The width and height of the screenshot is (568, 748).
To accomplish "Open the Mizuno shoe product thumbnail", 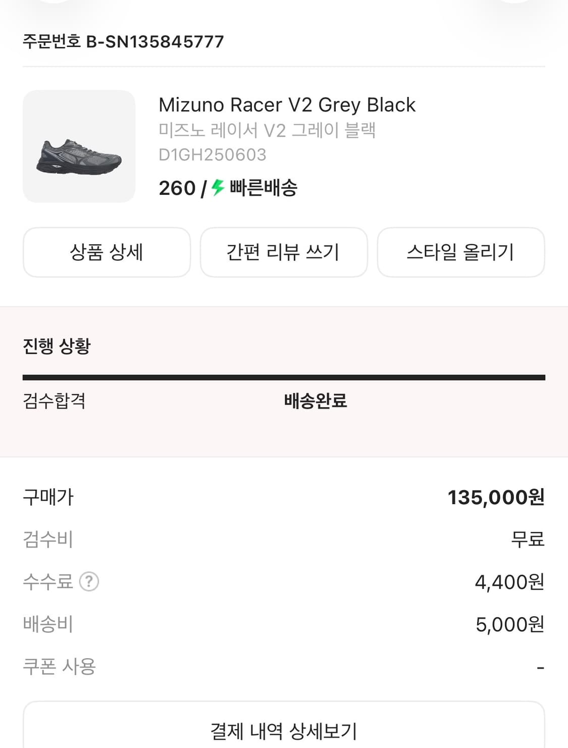I will coord(79,146).
